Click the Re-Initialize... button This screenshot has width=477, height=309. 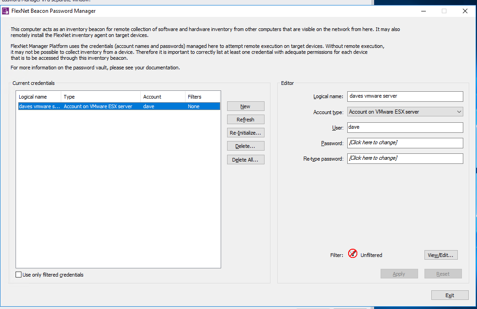(245, 133)
